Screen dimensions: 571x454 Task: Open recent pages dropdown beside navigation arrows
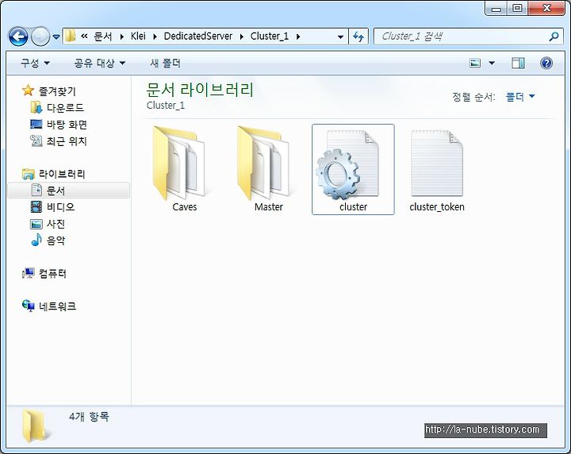[x=56, y=37]
